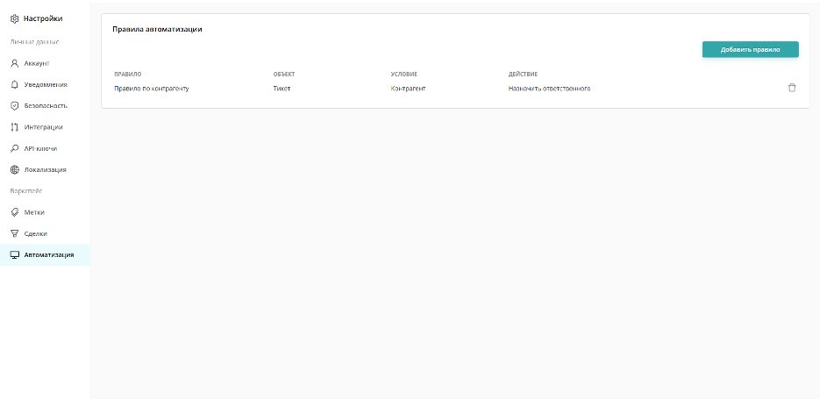The height and width of the screenshot is (400, 820).
Task: Click the Настройки heading
Action: 43,18
